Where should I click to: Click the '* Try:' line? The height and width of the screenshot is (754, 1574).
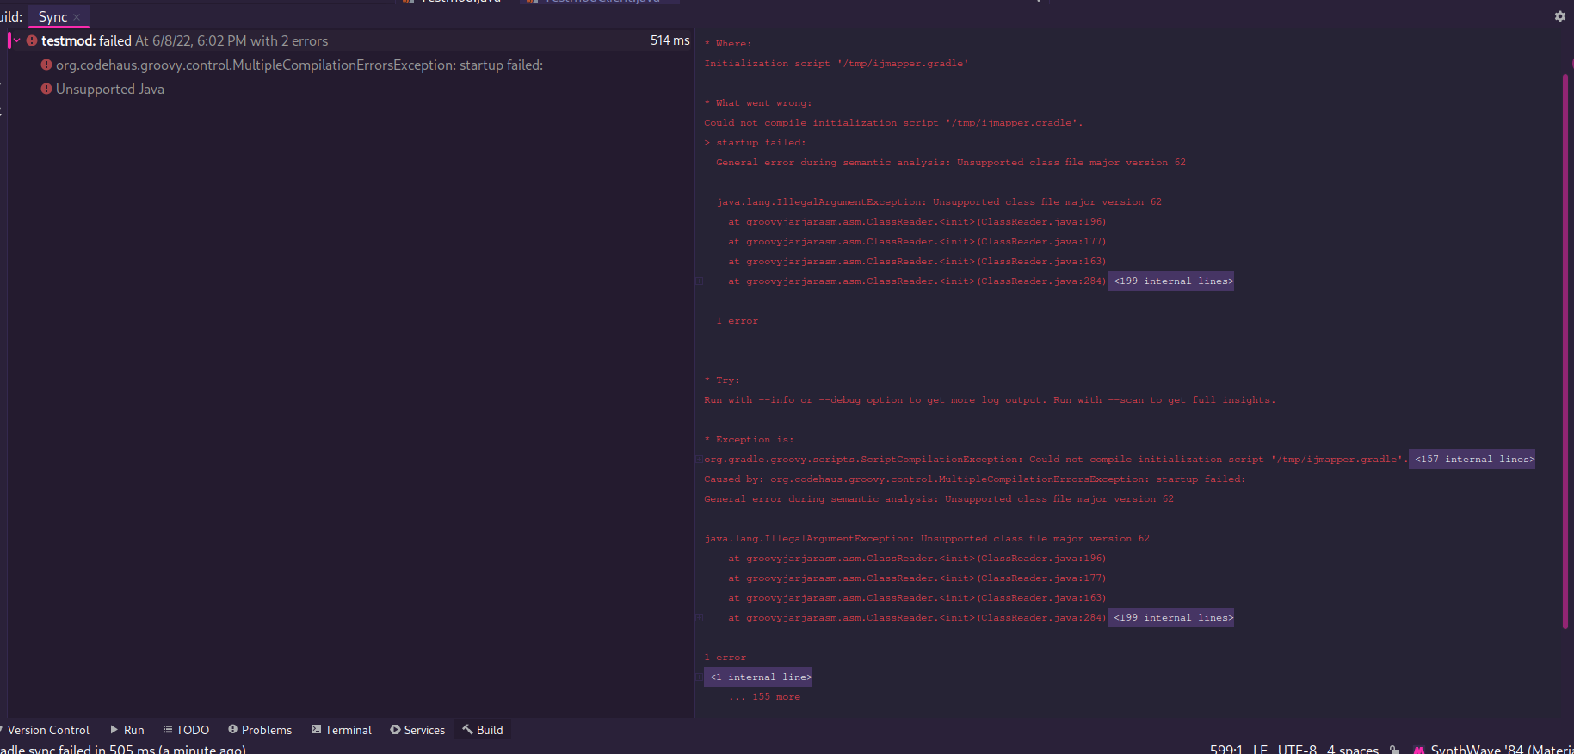(x=721, y=380)
